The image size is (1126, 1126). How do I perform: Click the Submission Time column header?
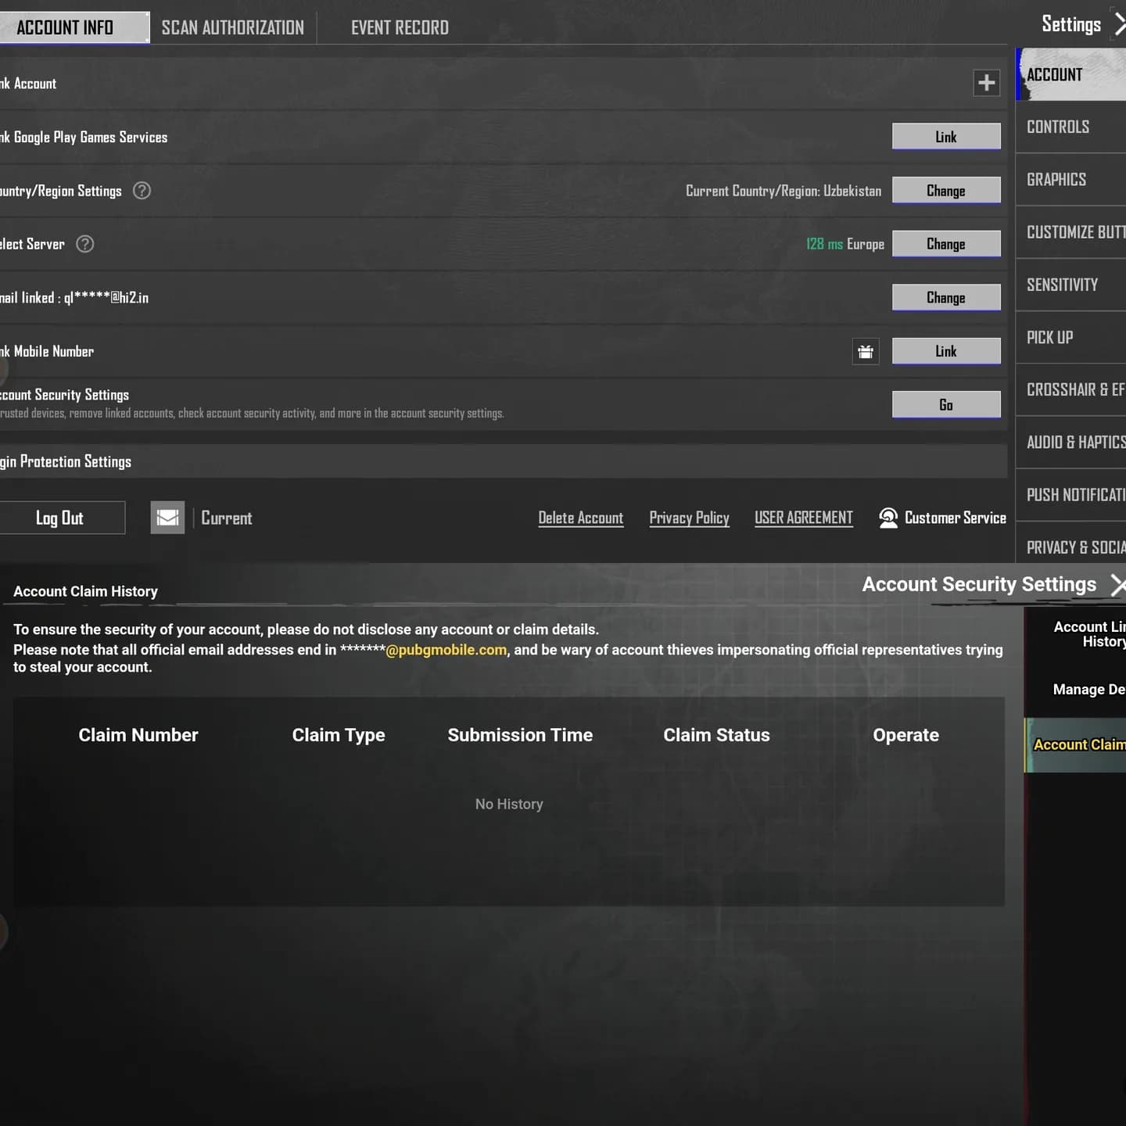pyautogui.click(x=520, y=735)
